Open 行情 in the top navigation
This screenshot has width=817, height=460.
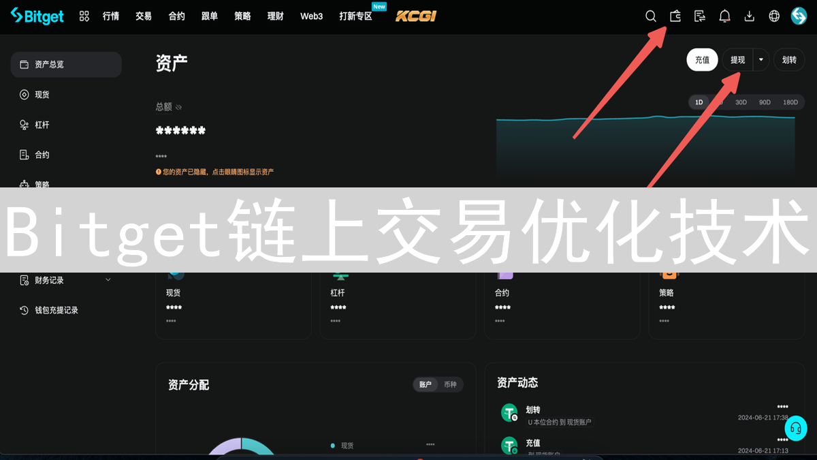tap(111, 16)
